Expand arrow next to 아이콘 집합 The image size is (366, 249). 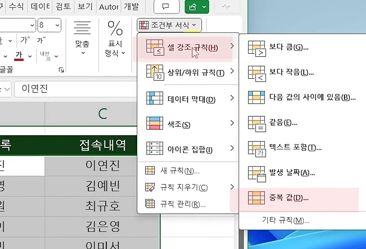(232, 148)
